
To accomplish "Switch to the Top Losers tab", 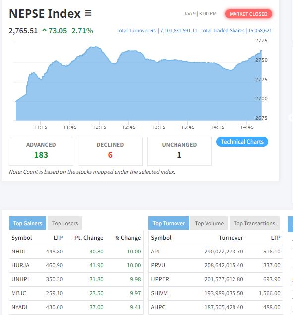I will point(65,223).
